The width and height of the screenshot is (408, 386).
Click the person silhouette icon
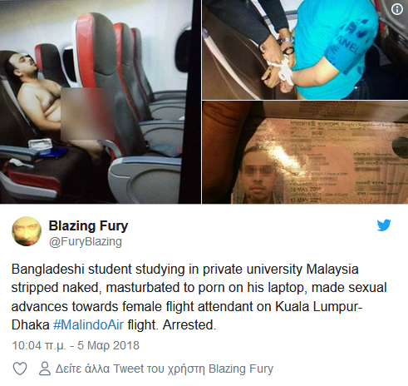coord(45,369)
